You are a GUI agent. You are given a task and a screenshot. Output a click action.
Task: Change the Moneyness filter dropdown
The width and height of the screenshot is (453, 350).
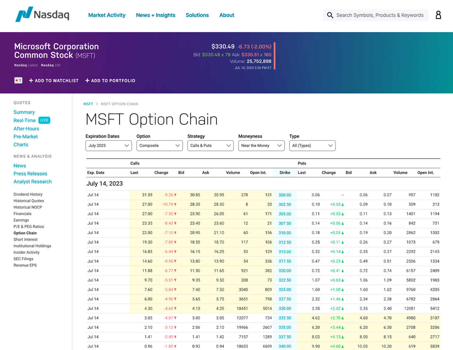(x=261, y=146)
